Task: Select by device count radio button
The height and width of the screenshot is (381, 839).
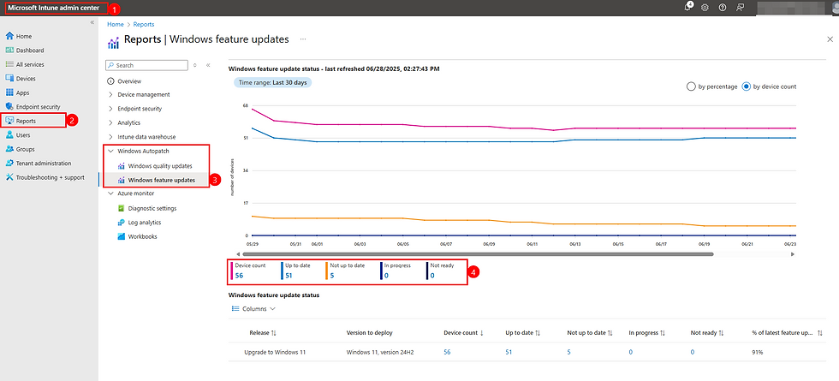Action: [x=747, y=86]
